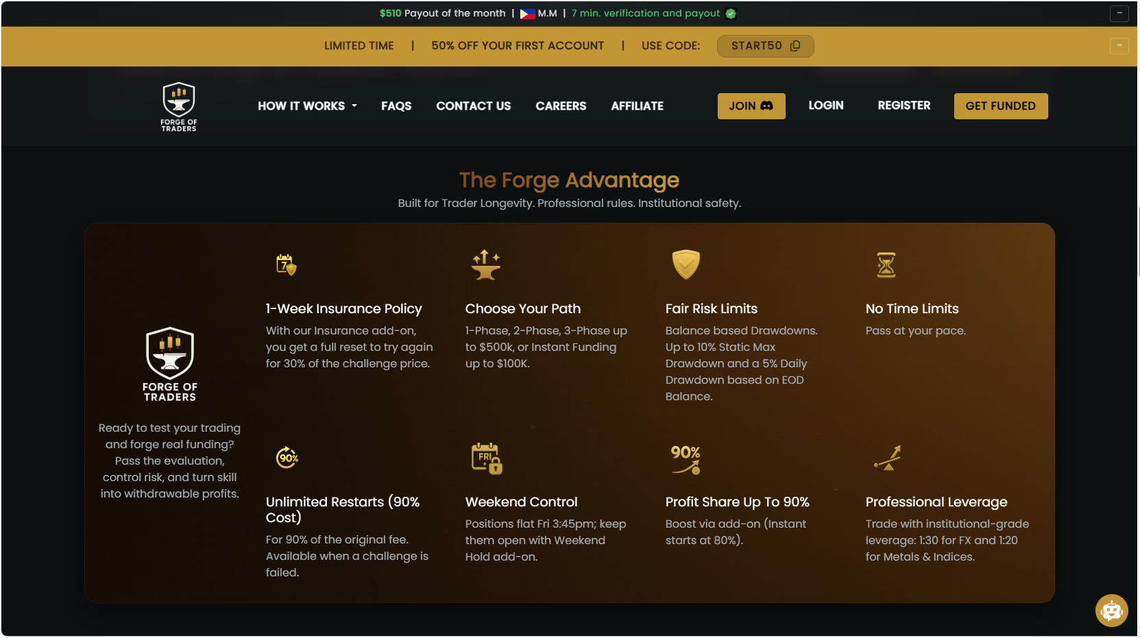The width and height of the screenshot is (1140, 638).
Task: Click the Unlimited Restarts 90% circular icon
Action: click(x=287, y=457)
